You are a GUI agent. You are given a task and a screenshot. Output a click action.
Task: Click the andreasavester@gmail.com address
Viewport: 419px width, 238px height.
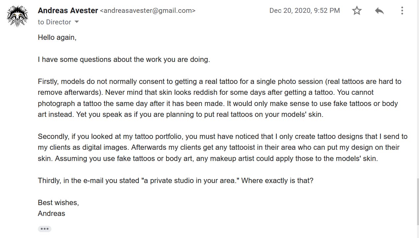tap(148, 11)
